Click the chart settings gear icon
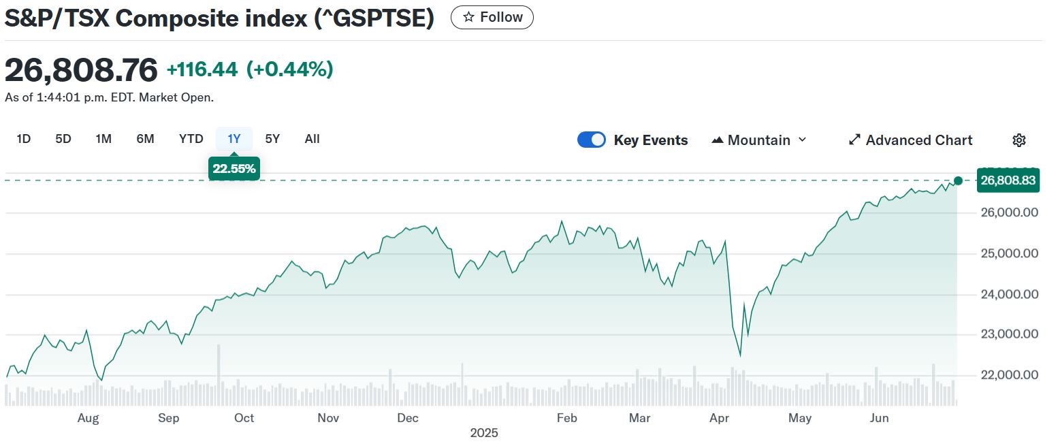 click(1019, 140)
